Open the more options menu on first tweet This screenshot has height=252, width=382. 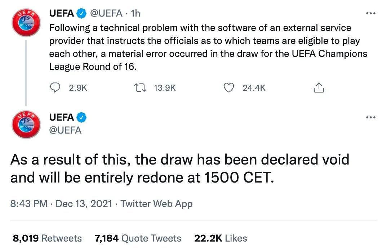pos(370,14)
